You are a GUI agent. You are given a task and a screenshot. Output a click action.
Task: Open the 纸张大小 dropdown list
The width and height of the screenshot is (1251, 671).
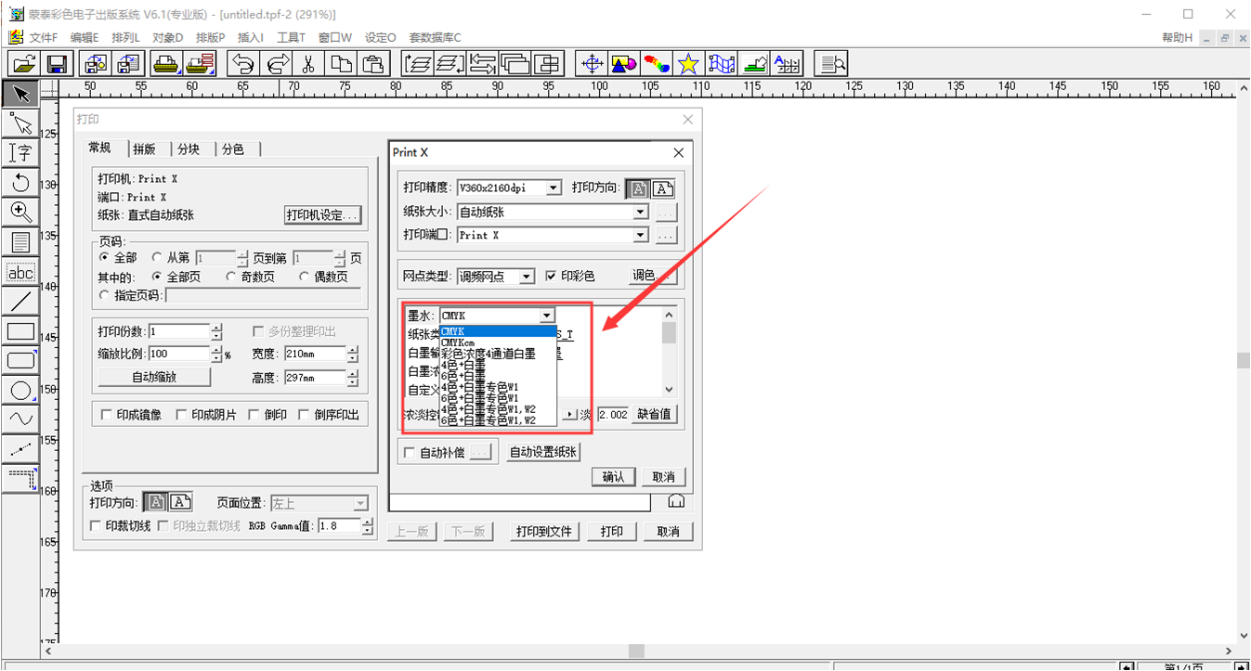[x=640, y=212]
